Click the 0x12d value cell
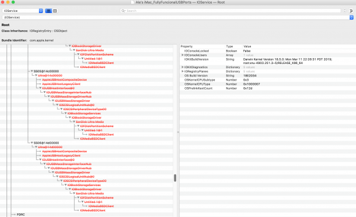This screenshot has height=217, width=356. coord(247,88)
